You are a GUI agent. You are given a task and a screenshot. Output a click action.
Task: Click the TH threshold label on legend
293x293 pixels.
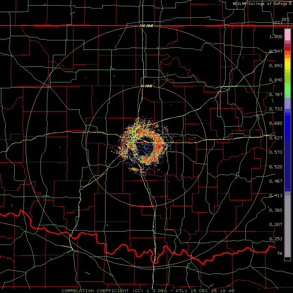[280, 254]
